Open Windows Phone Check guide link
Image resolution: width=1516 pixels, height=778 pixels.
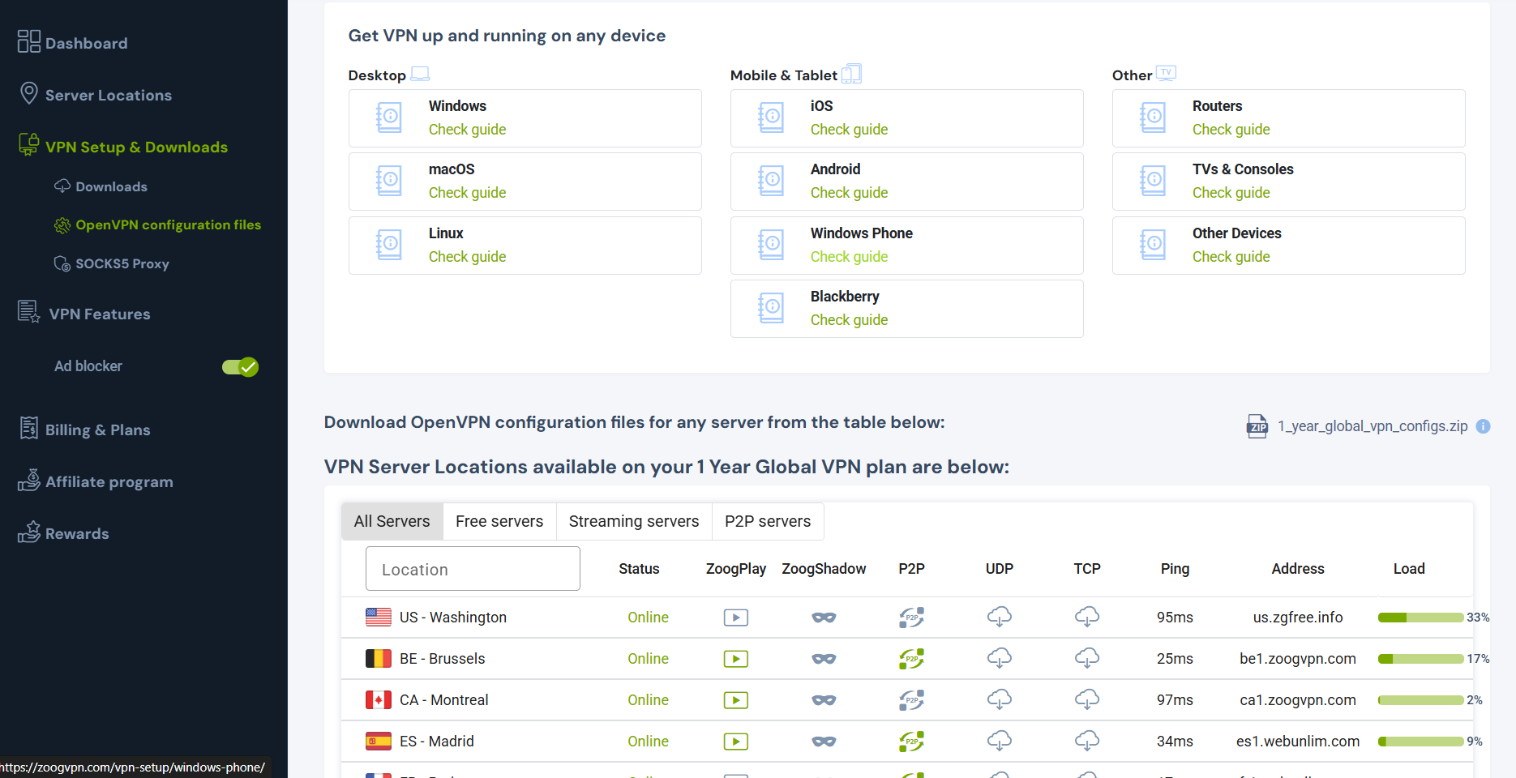(849, 257)
